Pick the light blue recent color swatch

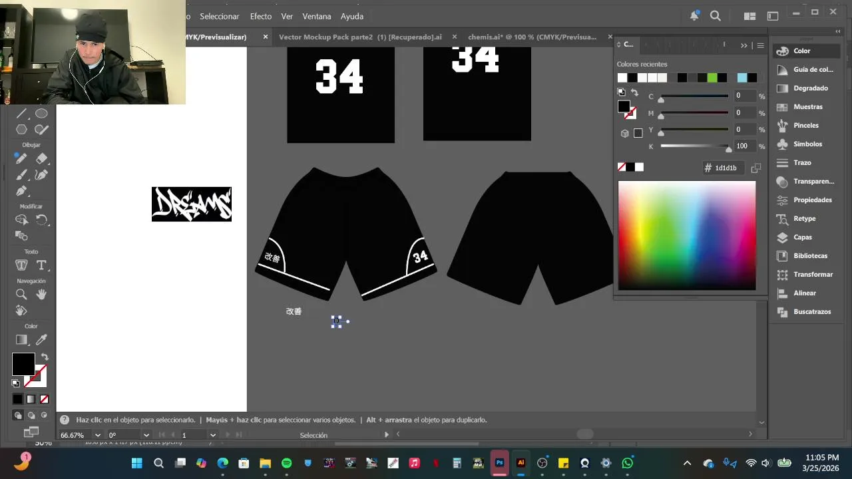(x=742, y=78)
